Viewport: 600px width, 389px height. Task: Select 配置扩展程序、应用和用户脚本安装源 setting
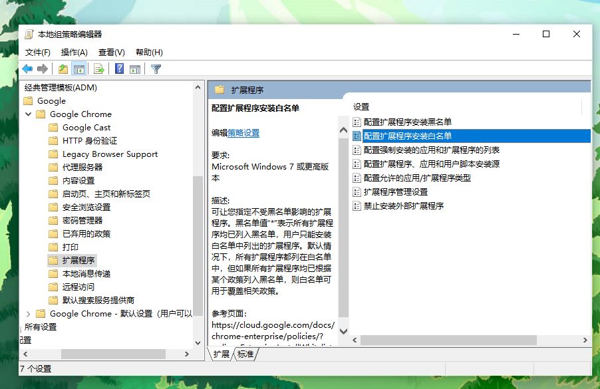tap(431, 164)
